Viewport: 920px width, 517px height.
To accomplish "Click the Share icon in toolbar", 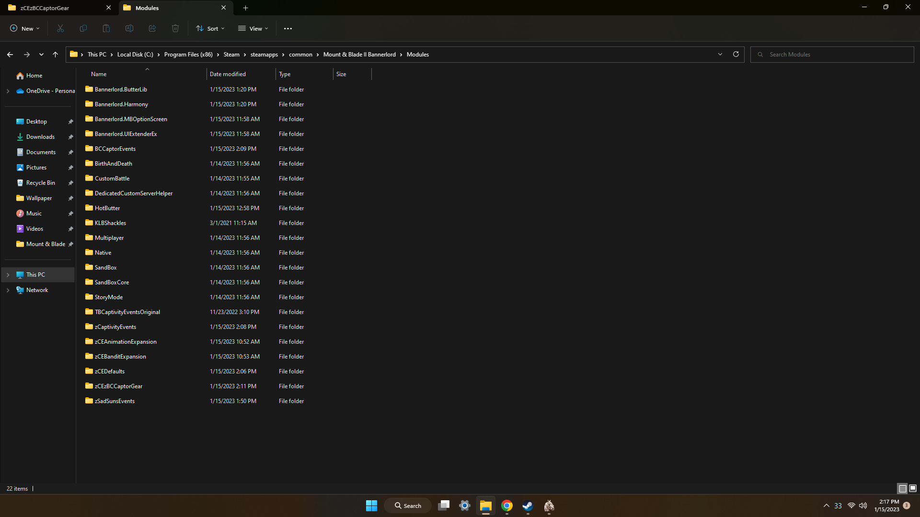I will click(152, 29).
